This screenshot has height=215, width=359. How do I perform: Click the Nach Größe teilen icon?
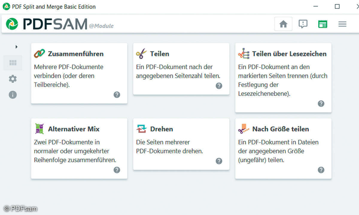(244, 129)
